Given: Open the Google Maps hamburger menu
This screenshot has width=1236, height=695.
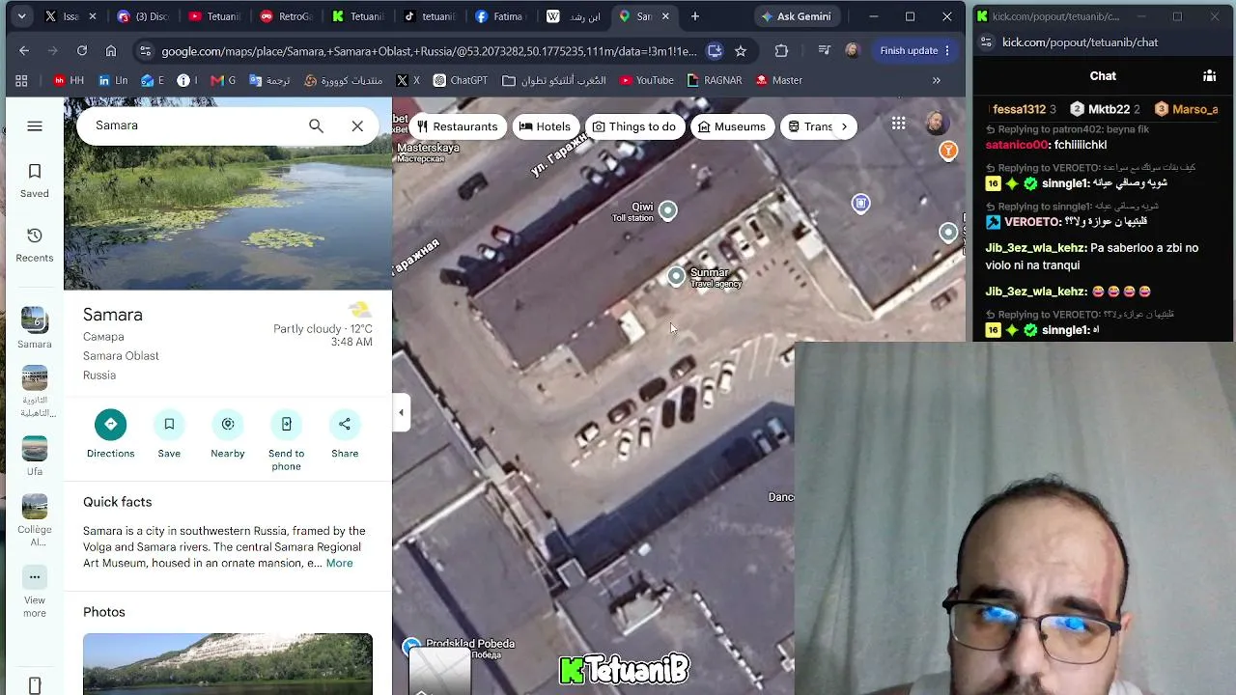Looking at the screenshot, I should click(35, 125).
